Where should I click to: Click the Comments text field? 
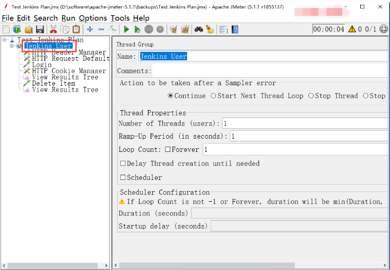[270, 71]
